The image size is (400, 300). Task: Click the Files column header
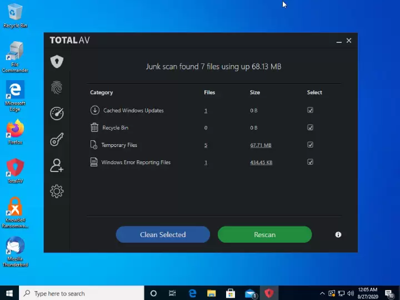point(209,92)
